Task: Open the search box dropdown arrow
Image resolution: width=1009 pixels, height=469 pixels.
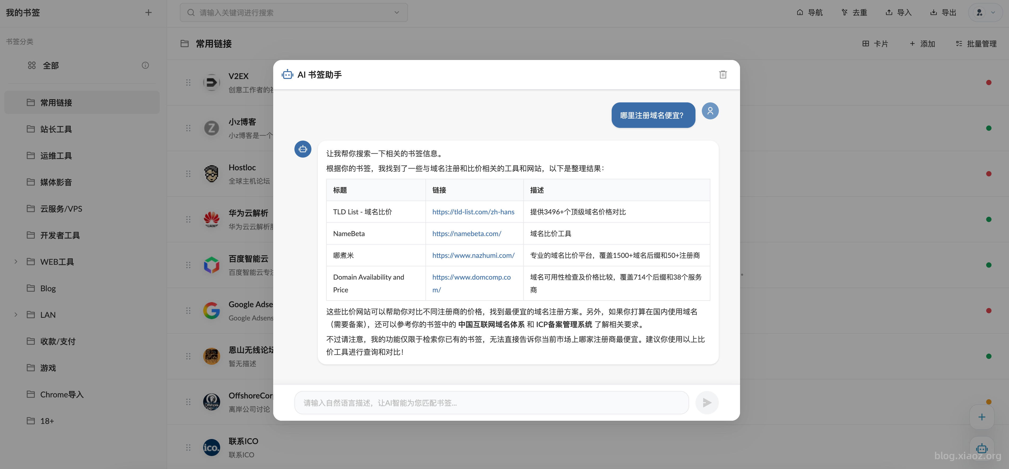Action: [397, 12]
